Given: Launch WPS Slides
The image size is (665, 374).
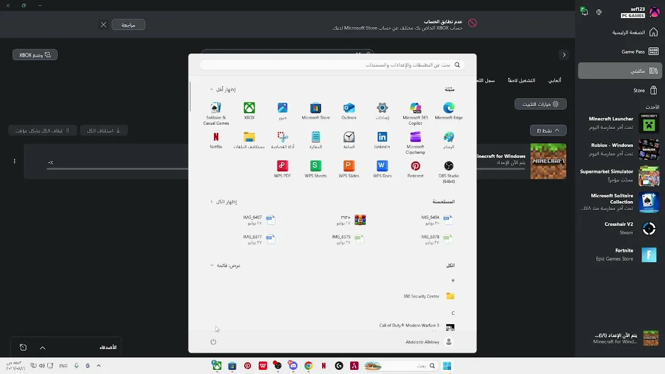Looking at the screenshot, I should tap(349, 169).
